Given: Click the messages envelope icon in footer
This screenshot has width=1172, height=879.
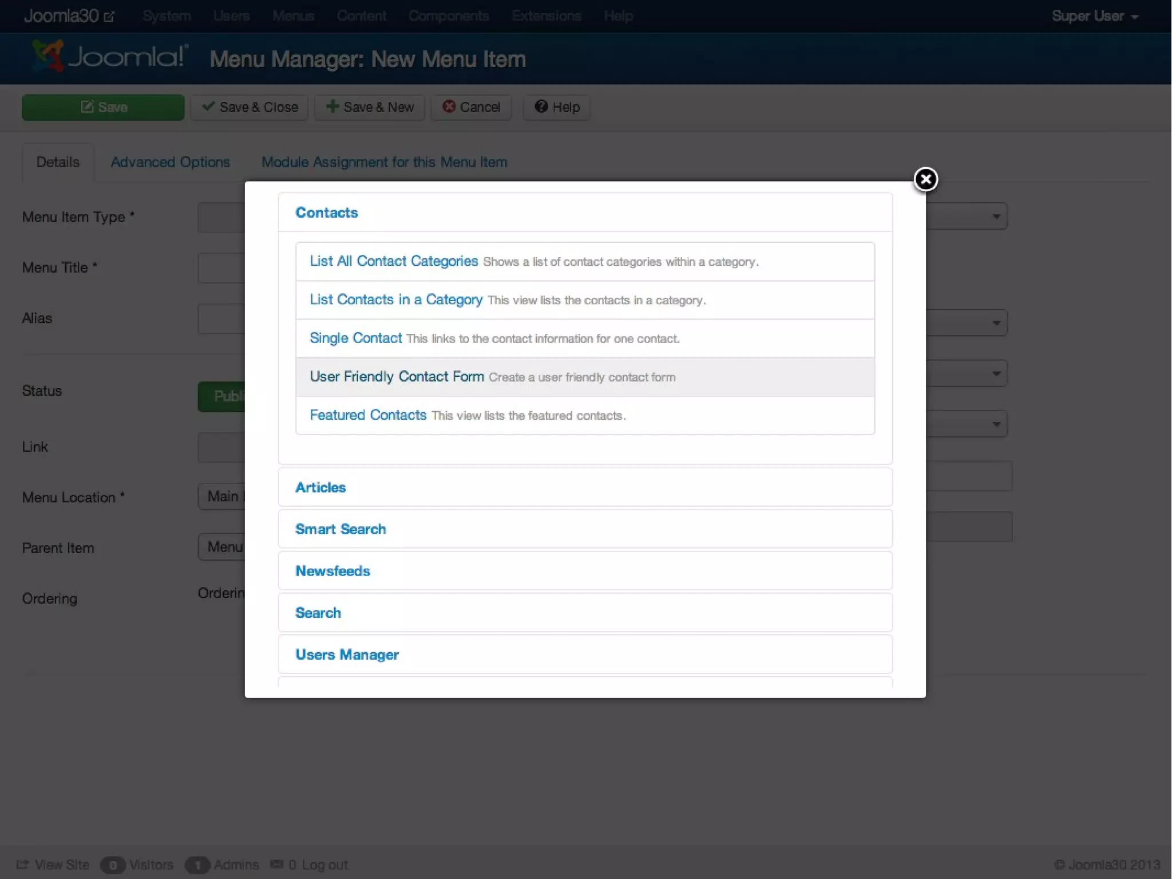Looking at the screenshot, I should (276, 864).
